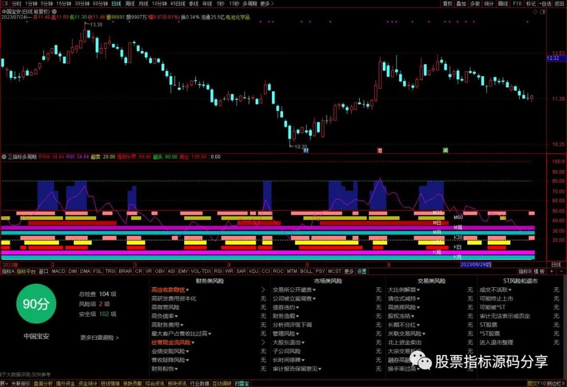Expand the 高财务费用 dropdown
The height and width of the screenshot is (387, 567).
(182, 325)
